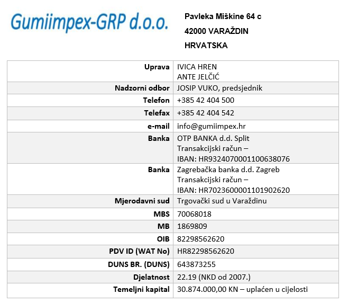Image resolution: width=348 pixels, height=303 pixels.
Task: Select the value HR82298562620
Action: (x=206, y=251)
